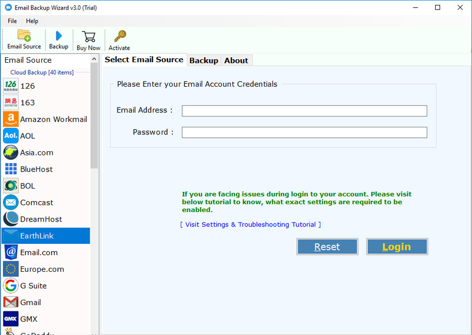Start Backup from the toolbar
This screenshot has height=335, width=472.
click(x=58, y=39)
